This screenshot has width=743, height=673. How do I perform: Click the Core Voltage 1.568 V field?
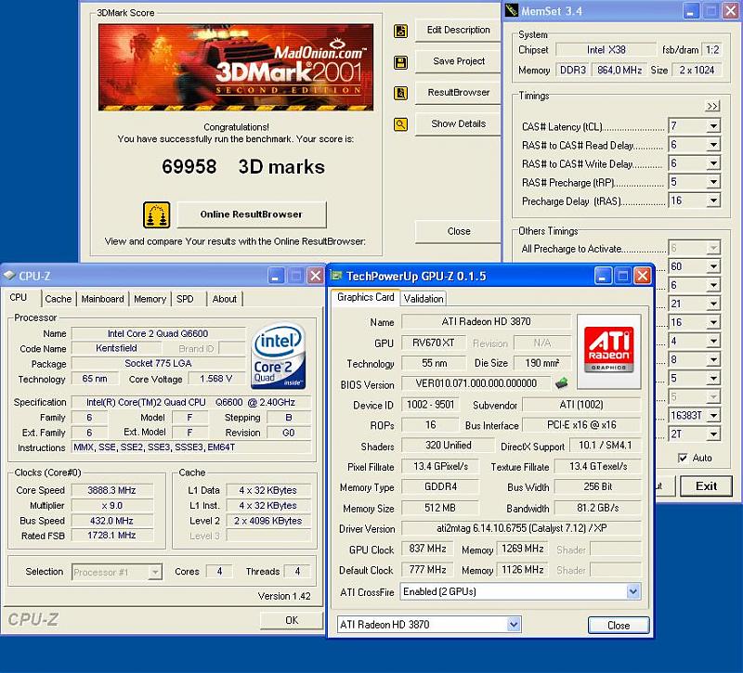[x=216, y=379]
